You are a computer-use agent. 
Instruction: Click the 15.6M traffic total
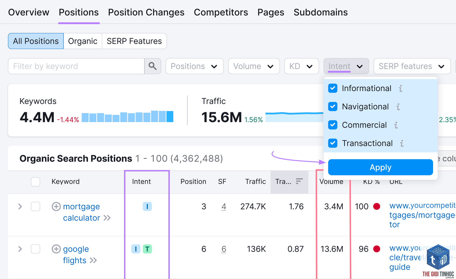click(x=221, y=117)
